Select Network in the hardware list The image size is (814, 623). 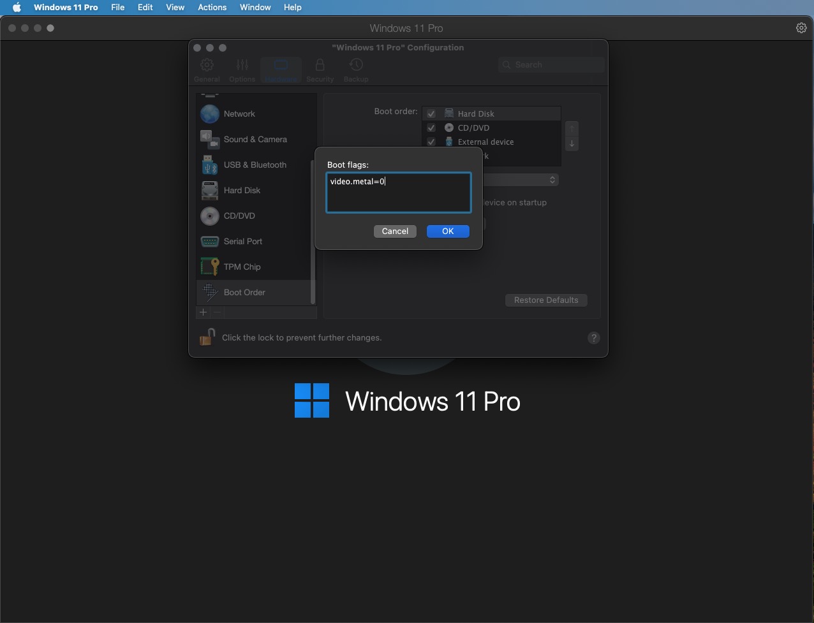pos(256,114)
